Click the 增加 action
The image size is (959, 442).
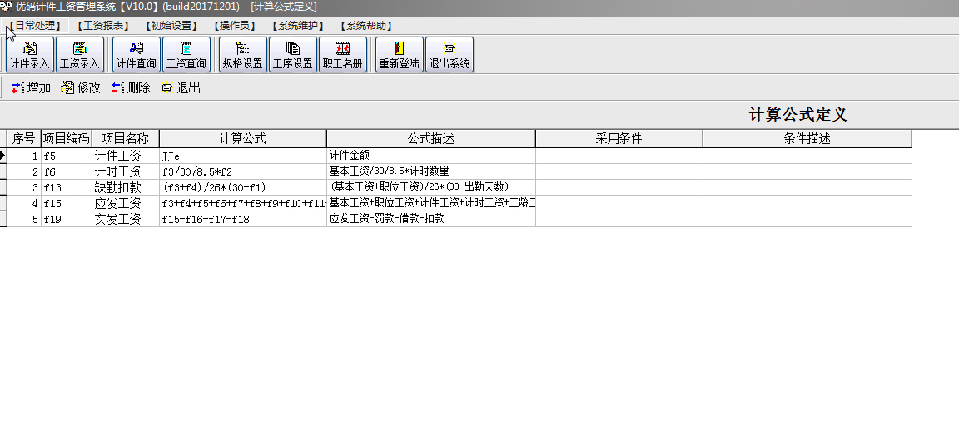pos(31,88)
